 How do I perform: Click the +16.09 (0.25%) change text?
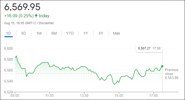(19, 16)
